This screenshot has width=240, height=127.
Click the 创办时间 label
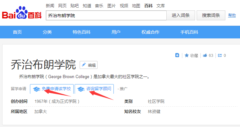click(x=19, y=101)
